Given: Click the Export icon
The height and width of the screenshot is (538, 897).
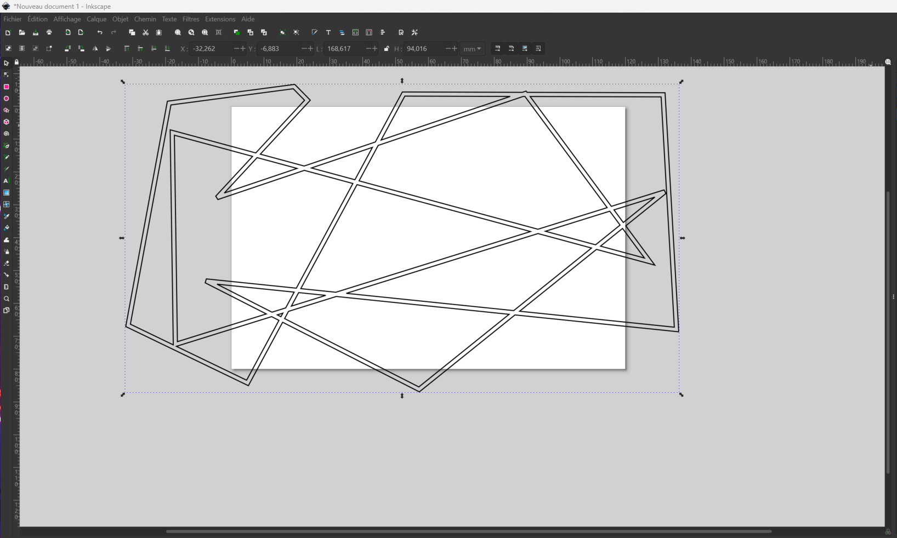Looking at the screenshot, I should (81, 33).
